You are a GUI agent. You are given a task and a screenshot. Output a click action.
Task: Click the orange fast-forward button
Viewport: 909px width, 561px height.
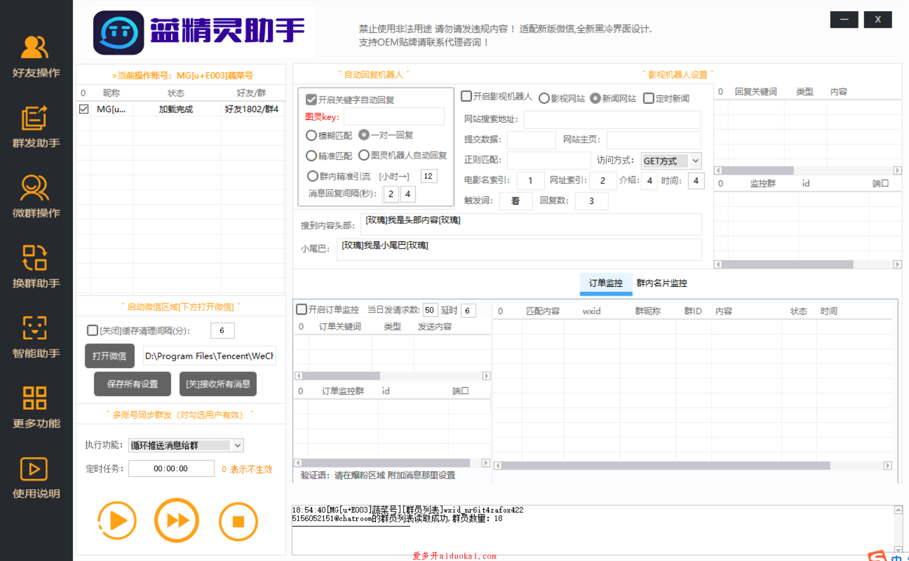point(177,521)
